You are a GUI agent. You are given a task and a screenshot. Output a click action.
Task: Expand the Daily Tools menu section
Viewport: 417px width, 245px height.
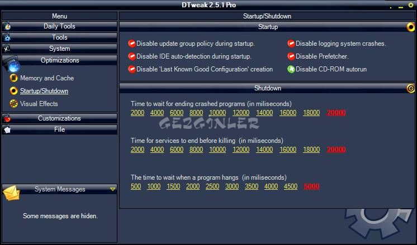60,26
